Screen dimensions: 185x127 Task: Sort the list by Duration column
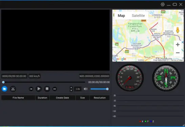pos(42,98)
